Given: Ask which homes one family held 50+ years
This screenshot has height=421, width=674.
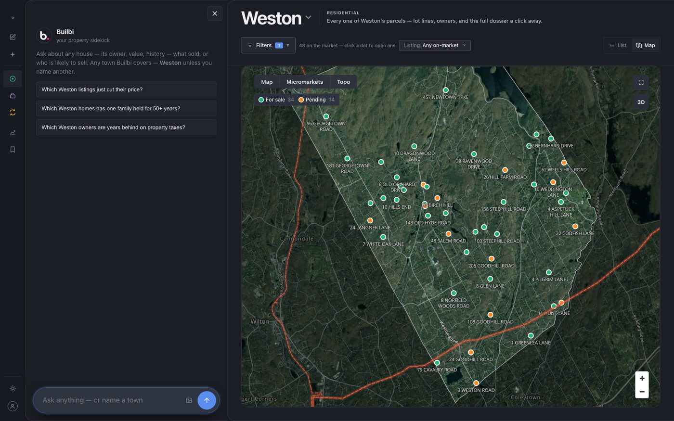Looking at the screenshot, I should coord(126,108).
